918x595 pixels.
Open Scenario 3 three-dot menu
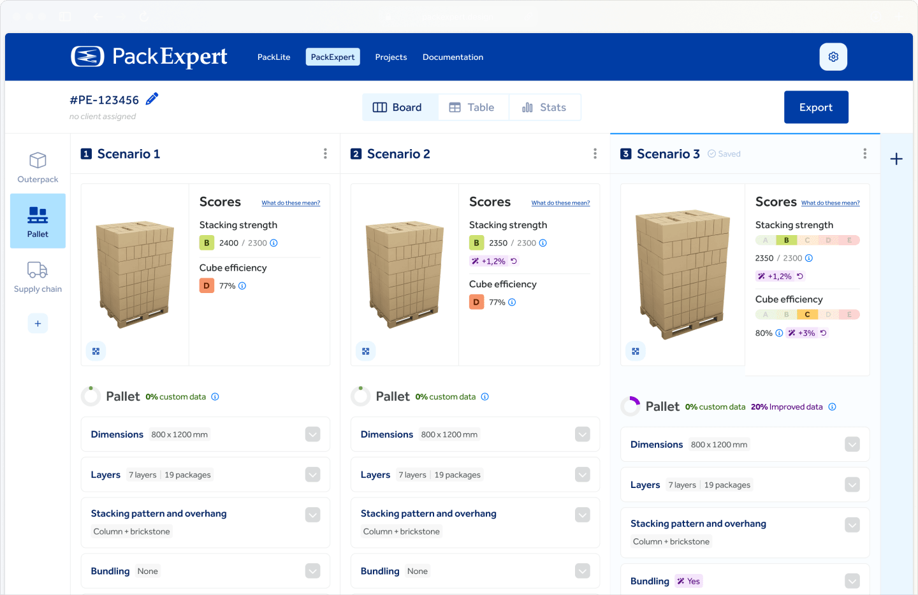(x=864, y=154)
